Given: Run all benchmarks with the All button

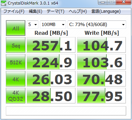Looking at the screenshot, I should point(16,28).
